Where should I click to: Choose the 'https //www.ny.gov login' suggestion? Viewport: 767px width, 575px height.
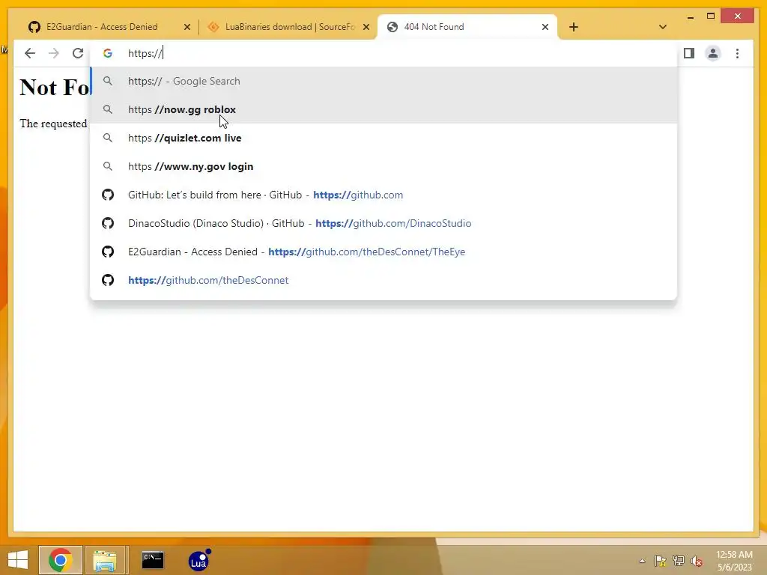click(383, 166)
